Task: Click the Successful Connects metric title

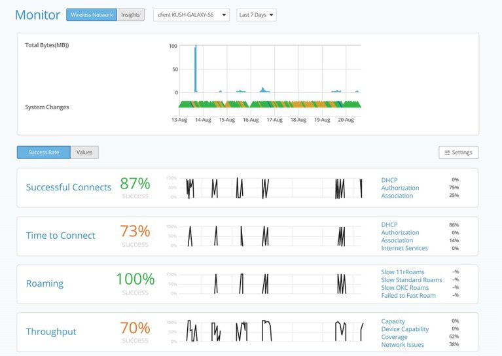Action: pyautogui.click(x=69, y=187)
